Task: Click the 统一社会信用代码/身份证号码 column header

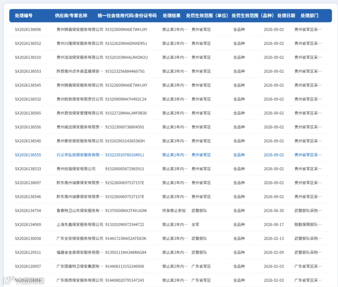Action: [127, 15]
